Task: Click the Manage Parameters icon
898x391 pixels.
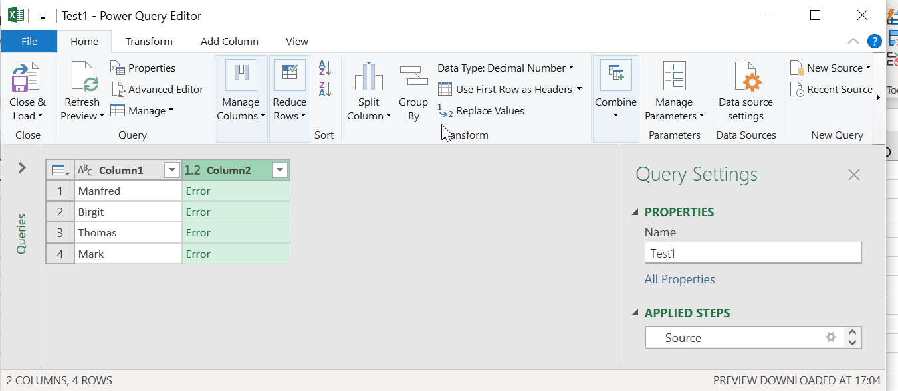Action: (674, 76)
